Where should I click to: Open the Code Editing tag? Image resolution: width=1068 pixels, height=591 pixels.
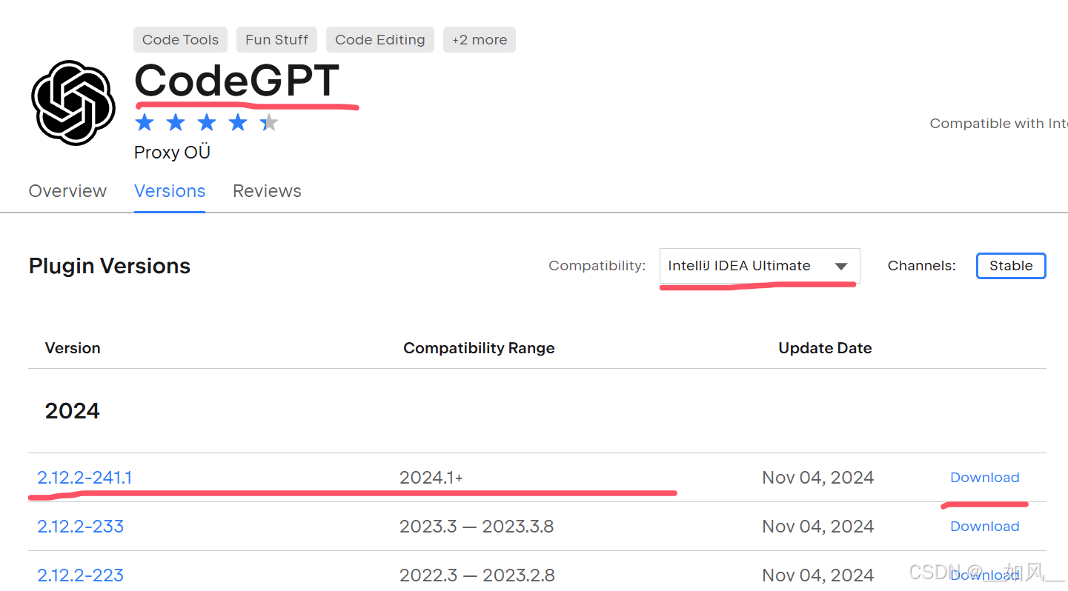click(380, 40)
